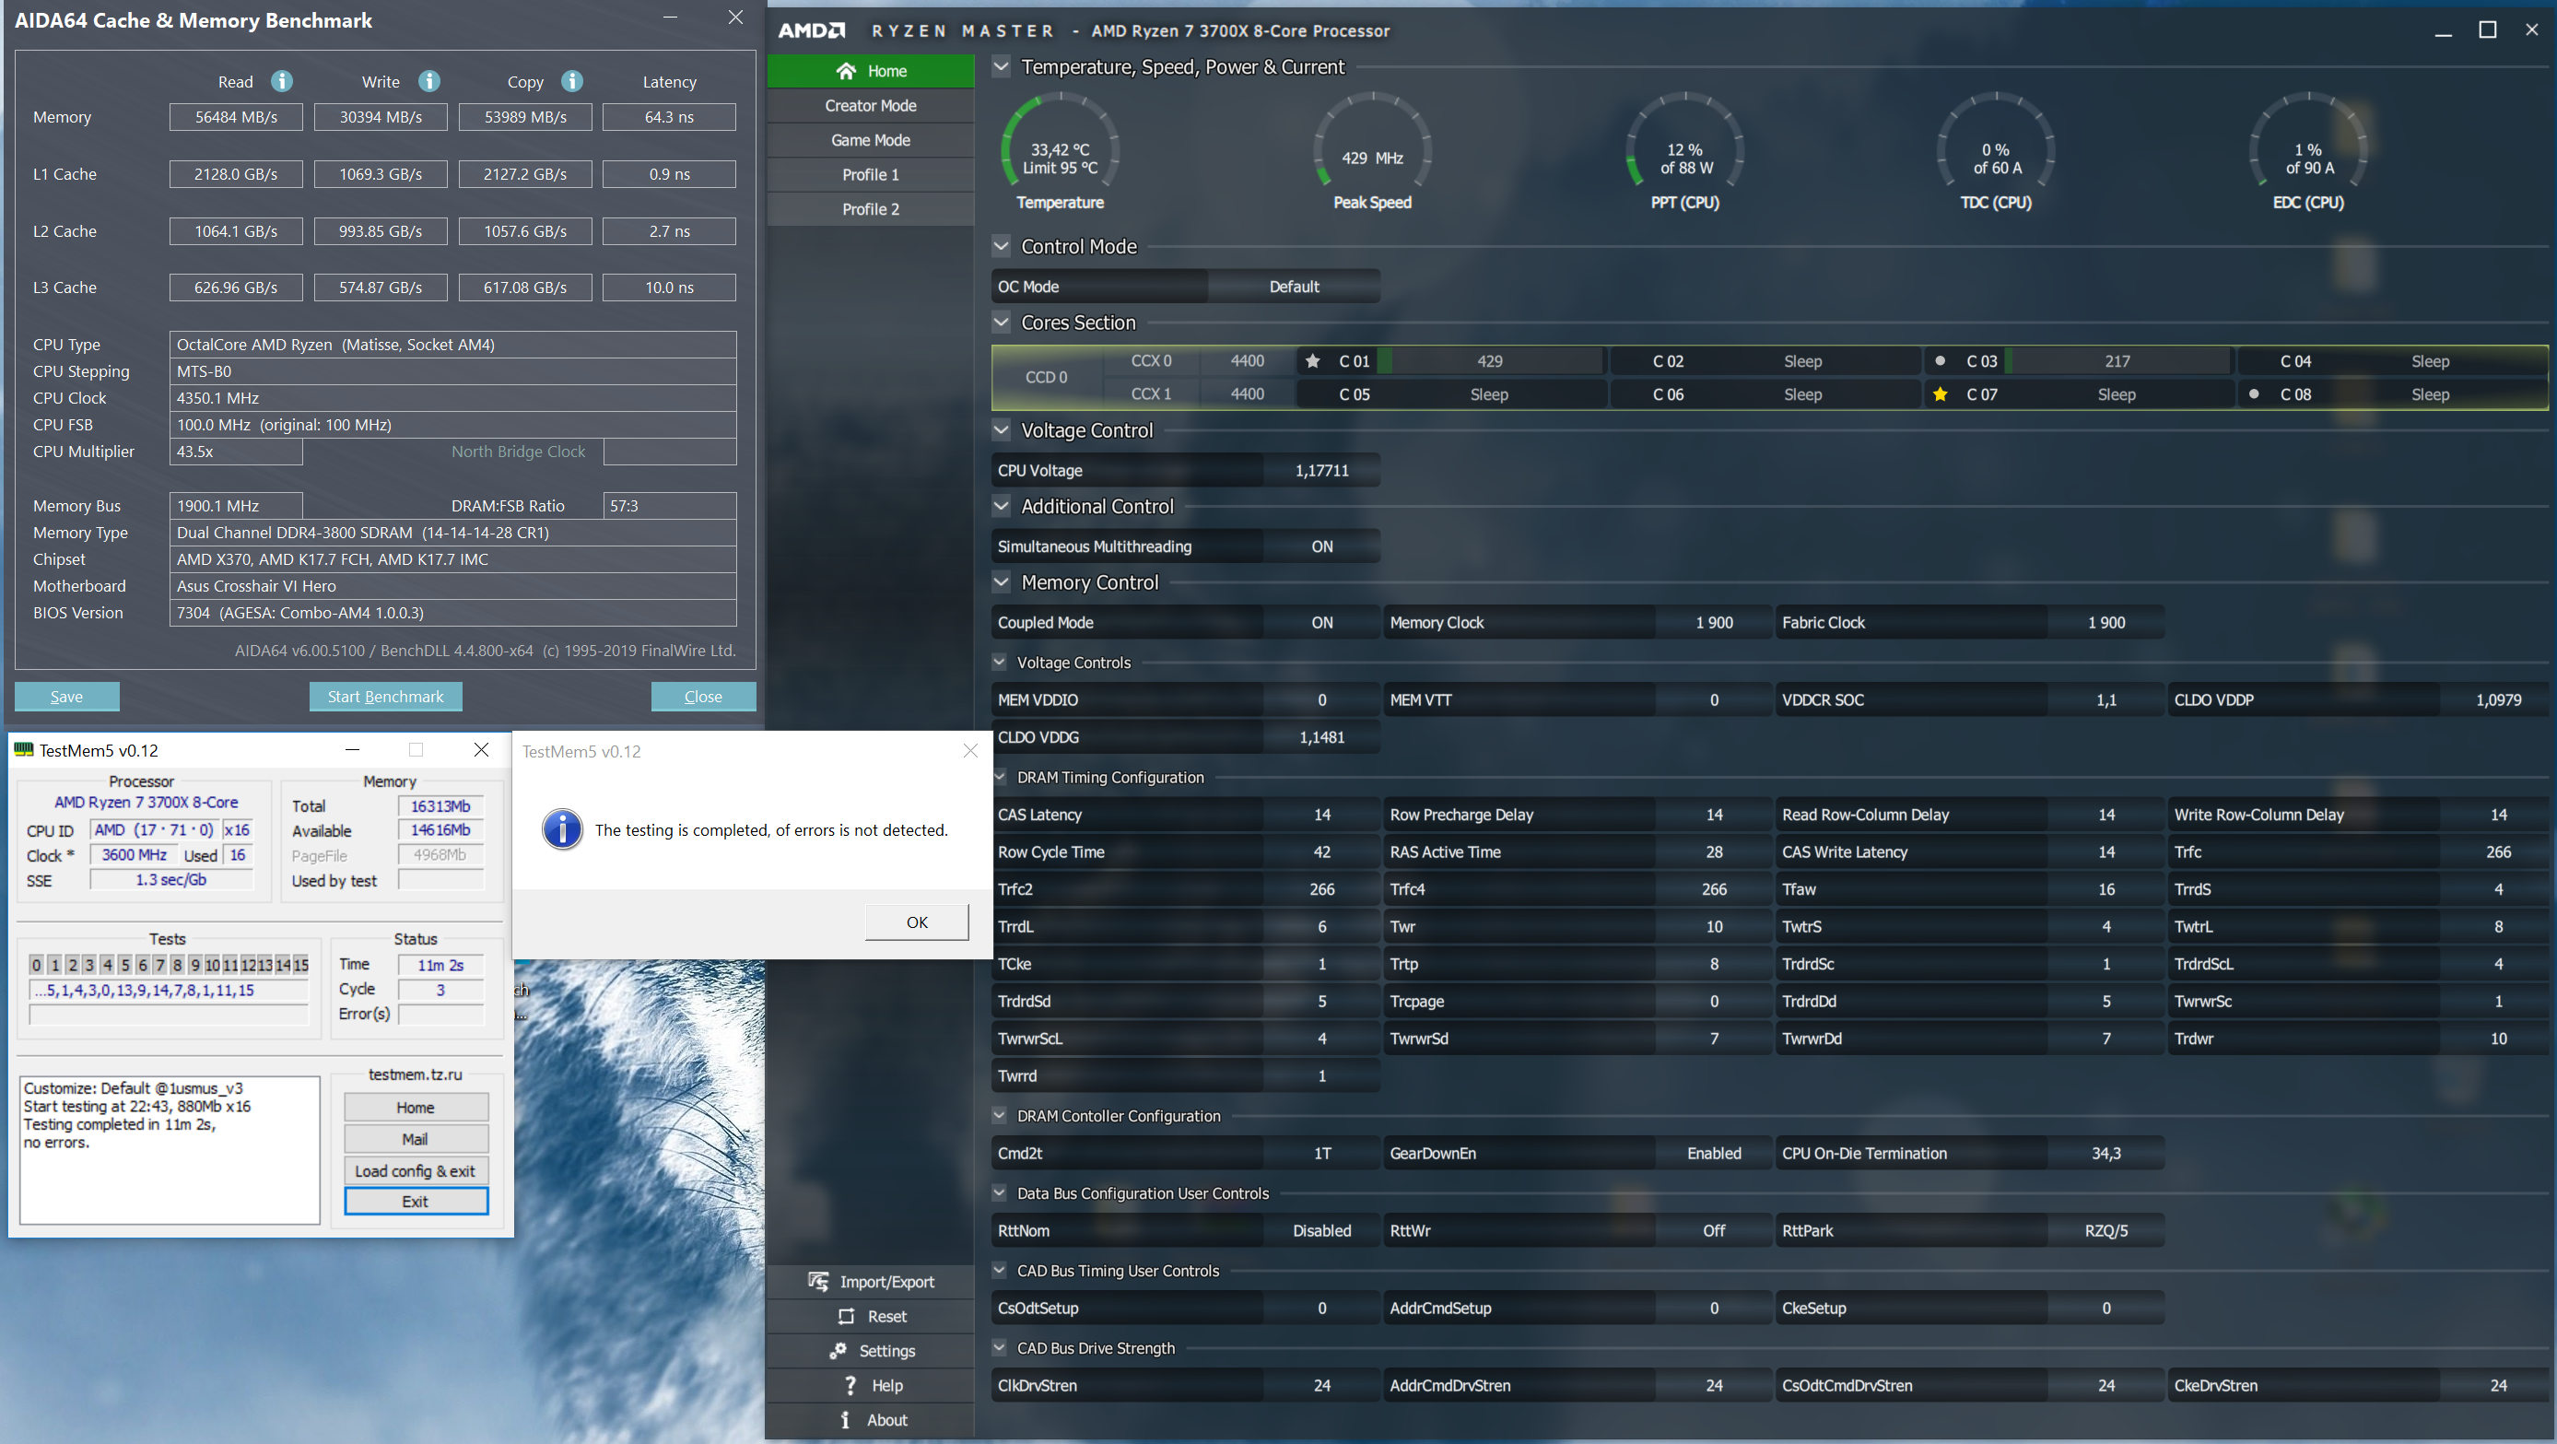The width and height of the screenshot is (2557, 1444).
Task: Collapse DRAM Timing Configuration section
Action: (1000, 777)
